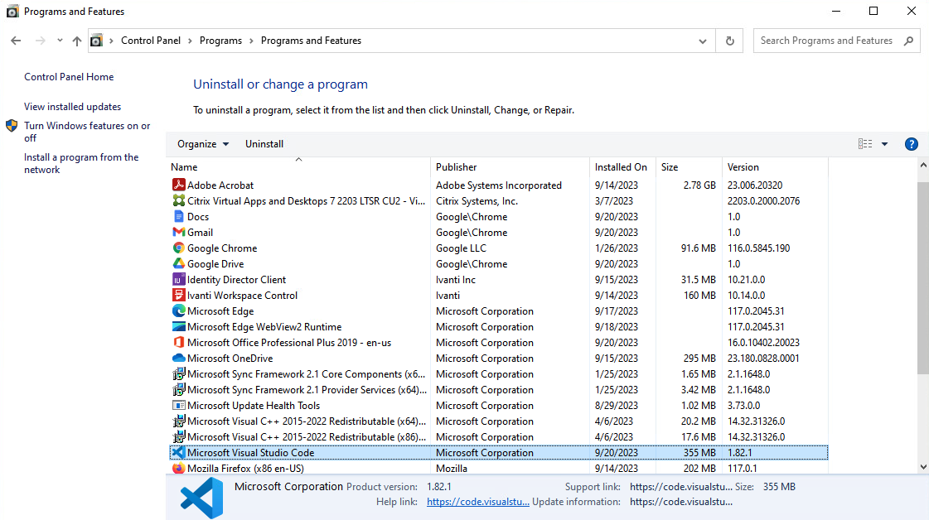Select Microsoft Office Professional Plus 2019 name

click(x=289, y=342)
